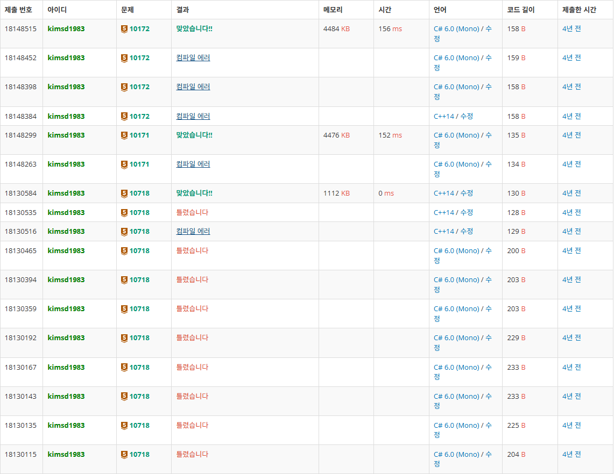
Task: View compile error for submission 18130516
Action: pos(193,232)
